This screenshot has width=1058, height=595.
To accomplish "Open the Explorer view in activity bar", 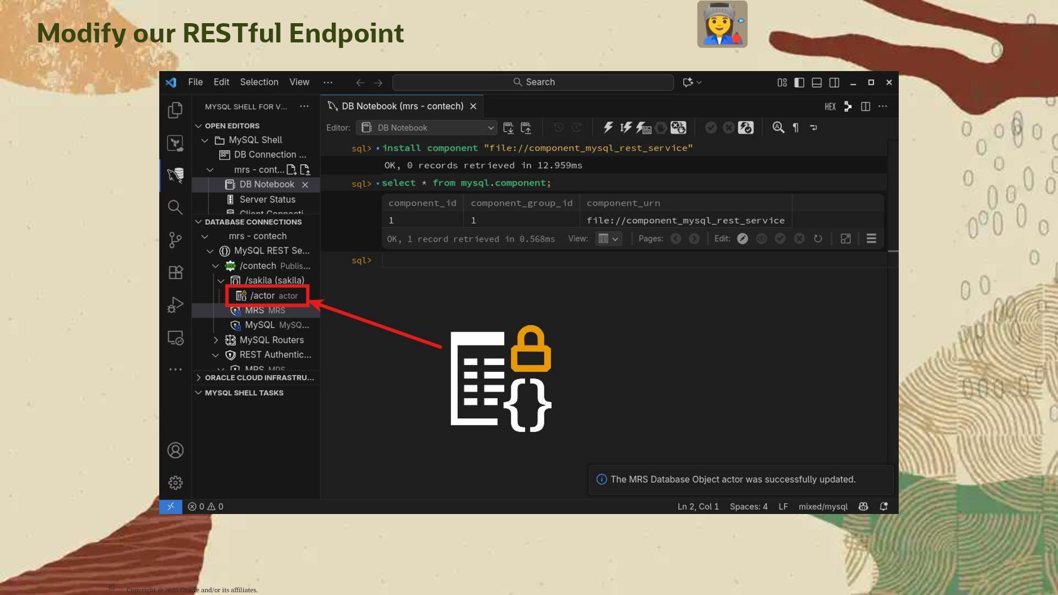I will point(175,110).
